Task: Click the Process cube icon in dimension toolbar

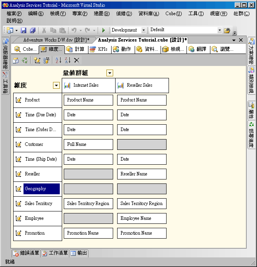Action: coord(16,60)
